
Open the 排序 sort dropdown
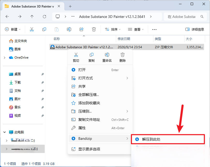point(113,29)
